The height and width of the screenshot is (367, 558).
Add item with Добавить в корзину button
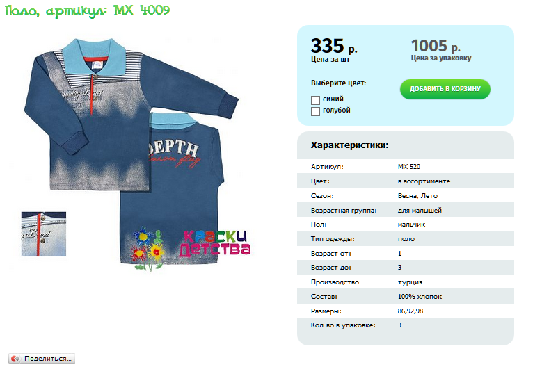(x=445, y=89)
